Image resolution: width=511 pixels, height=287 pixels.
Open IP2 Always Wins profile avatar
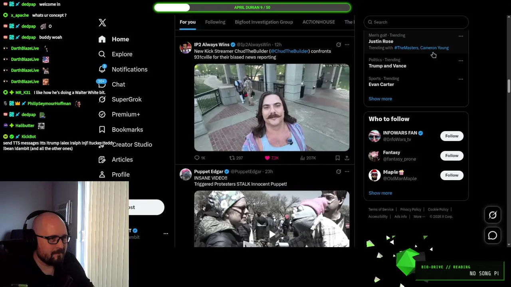tap(186, 48)
